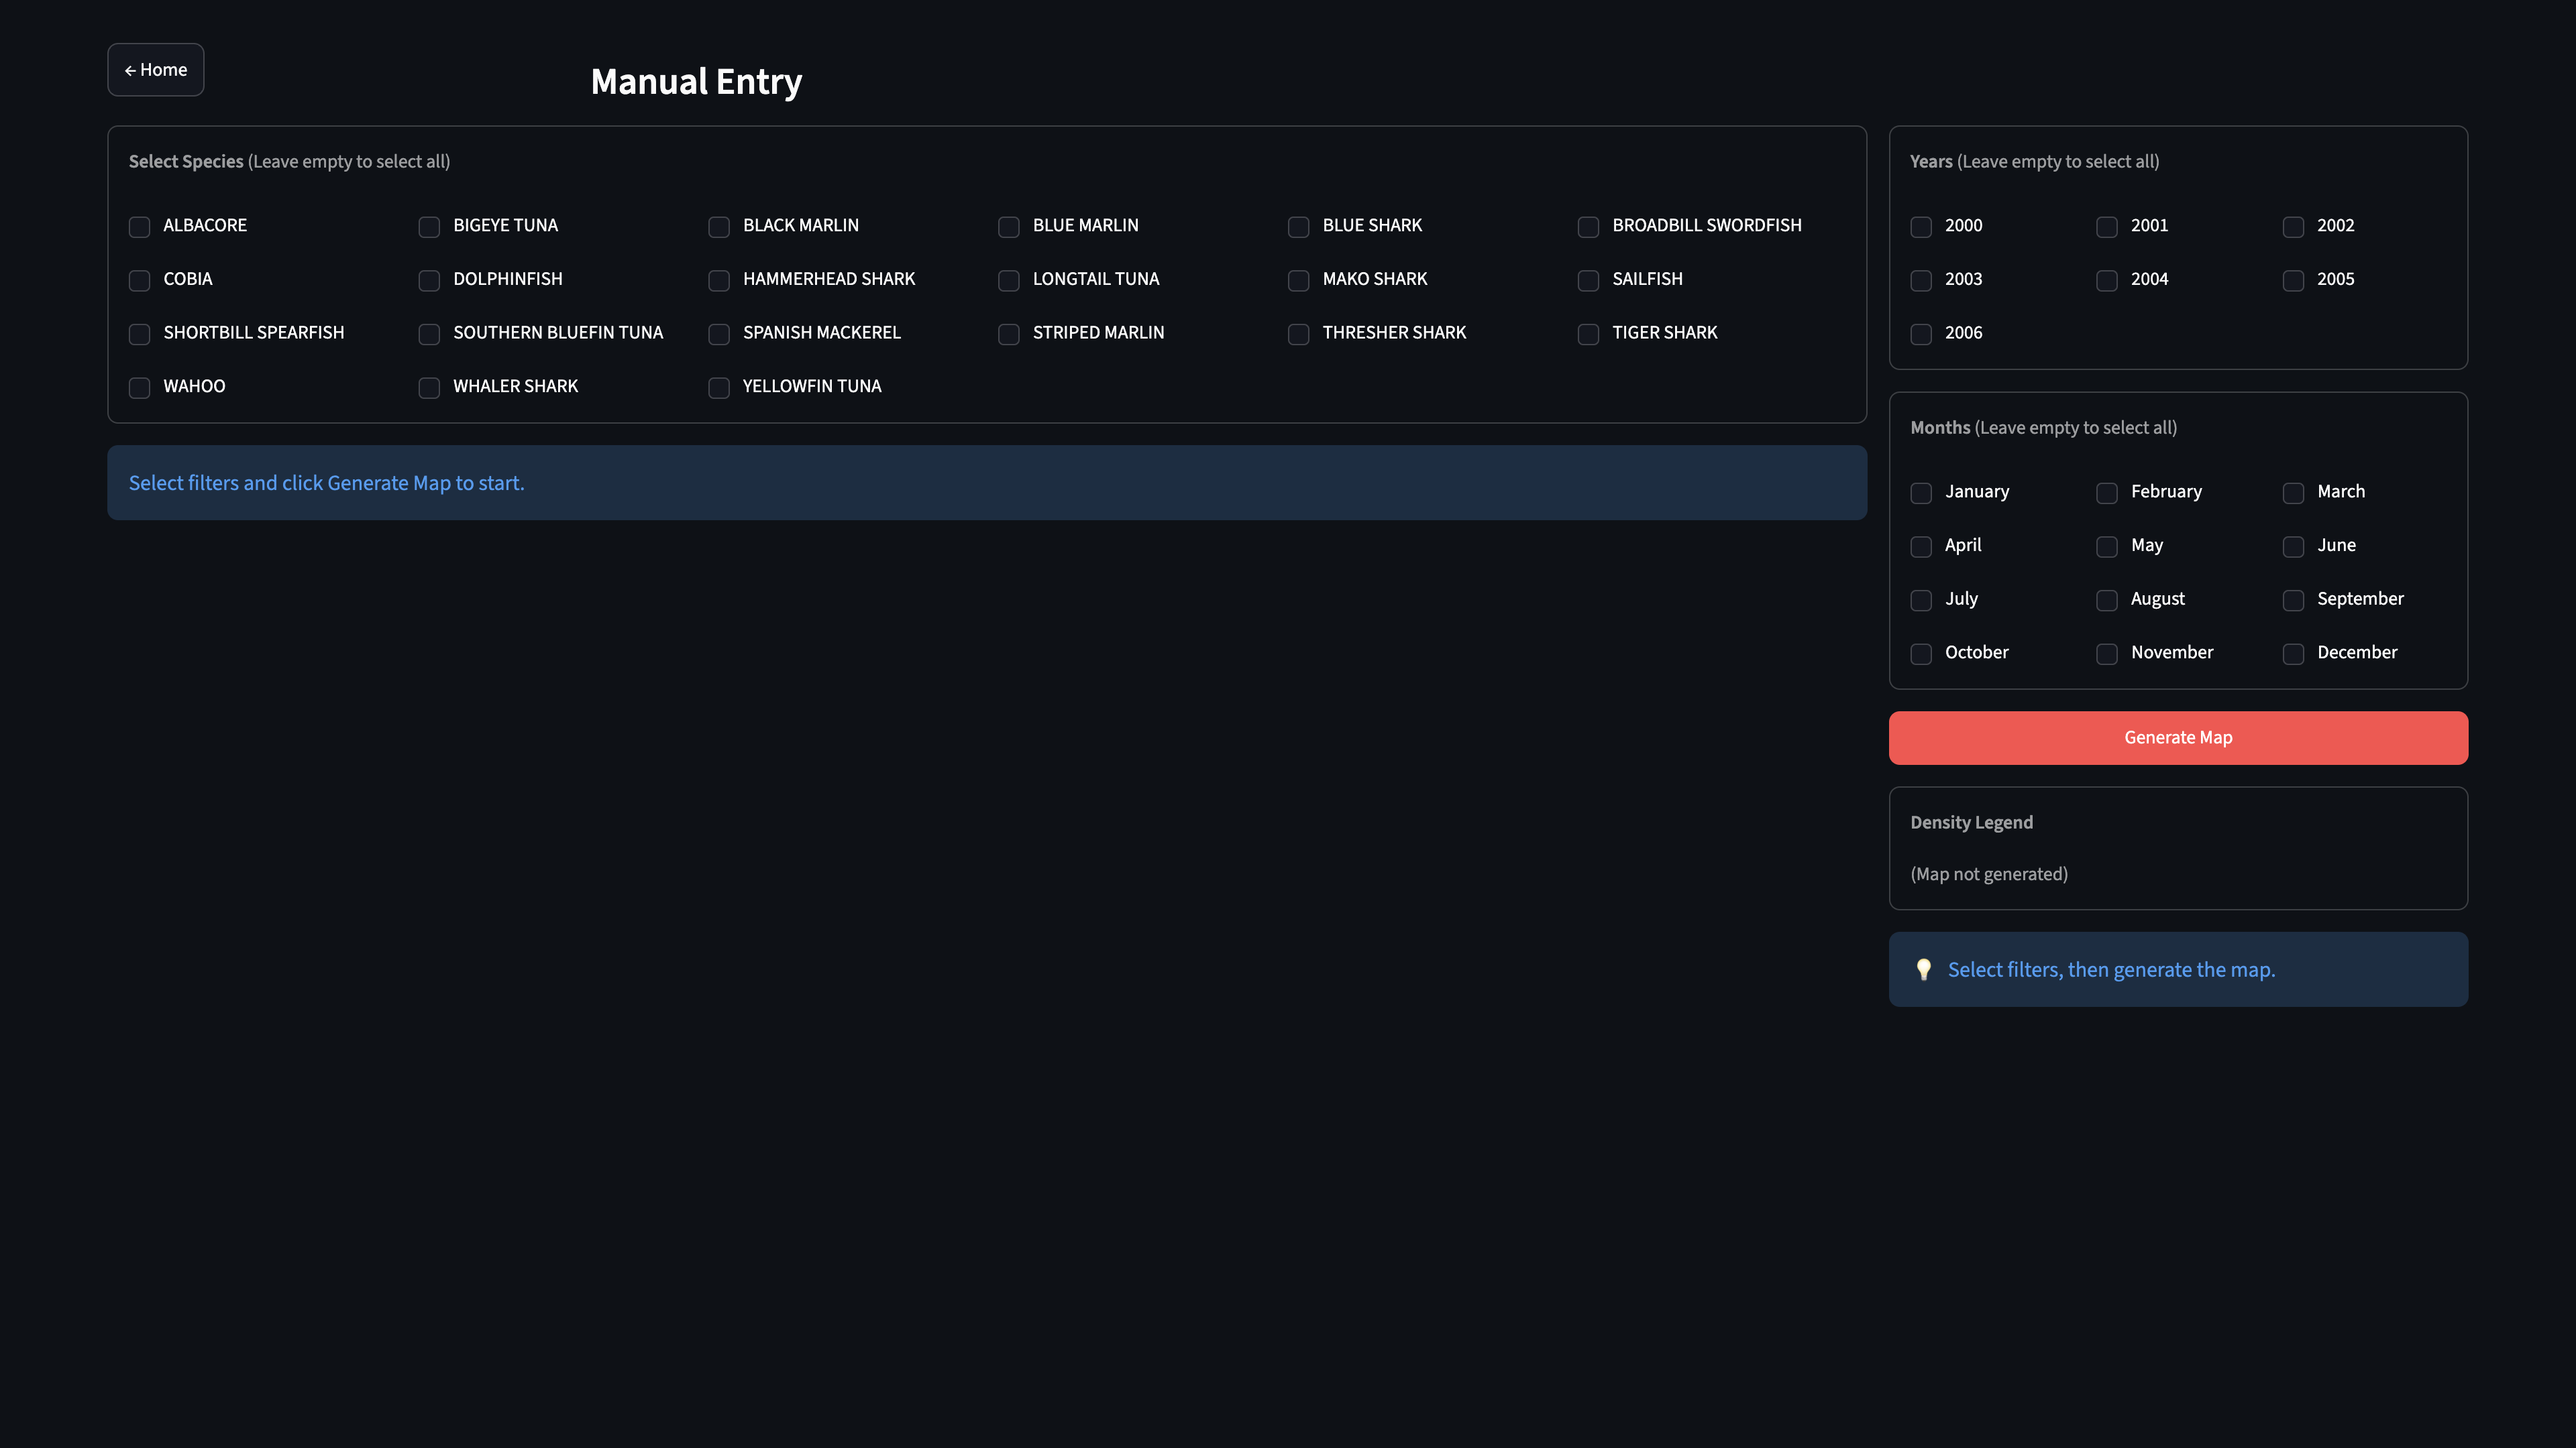Screen dimensions: 2576x1448
Task: Tick BROADBILL SWORDFISH checkbox
Action: (x=1588, y=227)
